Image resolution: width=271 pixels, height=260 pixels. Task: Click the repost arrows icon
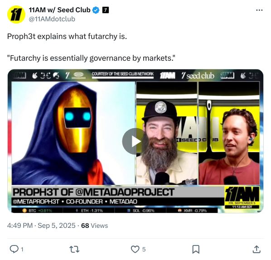tap(74, 249)
